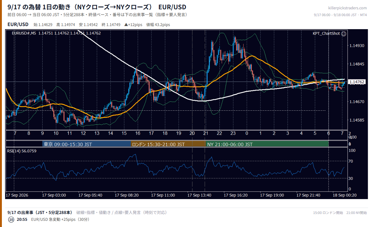The image size is (373, 227).
Task: Click the 1.14670 price axis label
Action: point(357,102)
